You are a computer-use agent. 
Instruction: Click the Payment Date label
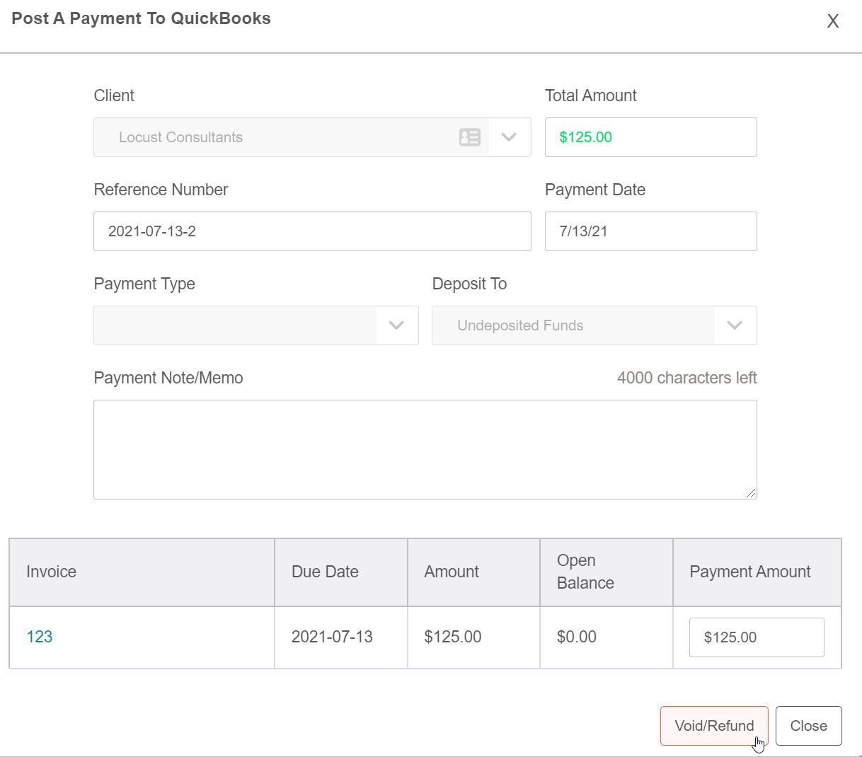click(x=595, y=190)
